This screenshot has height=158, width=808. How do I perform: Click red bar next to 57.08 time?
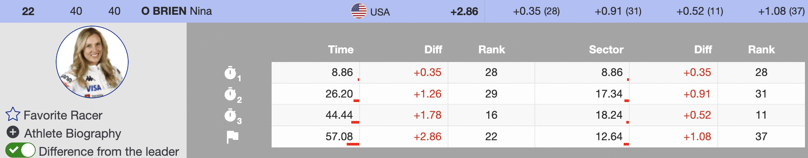point(353,144)
